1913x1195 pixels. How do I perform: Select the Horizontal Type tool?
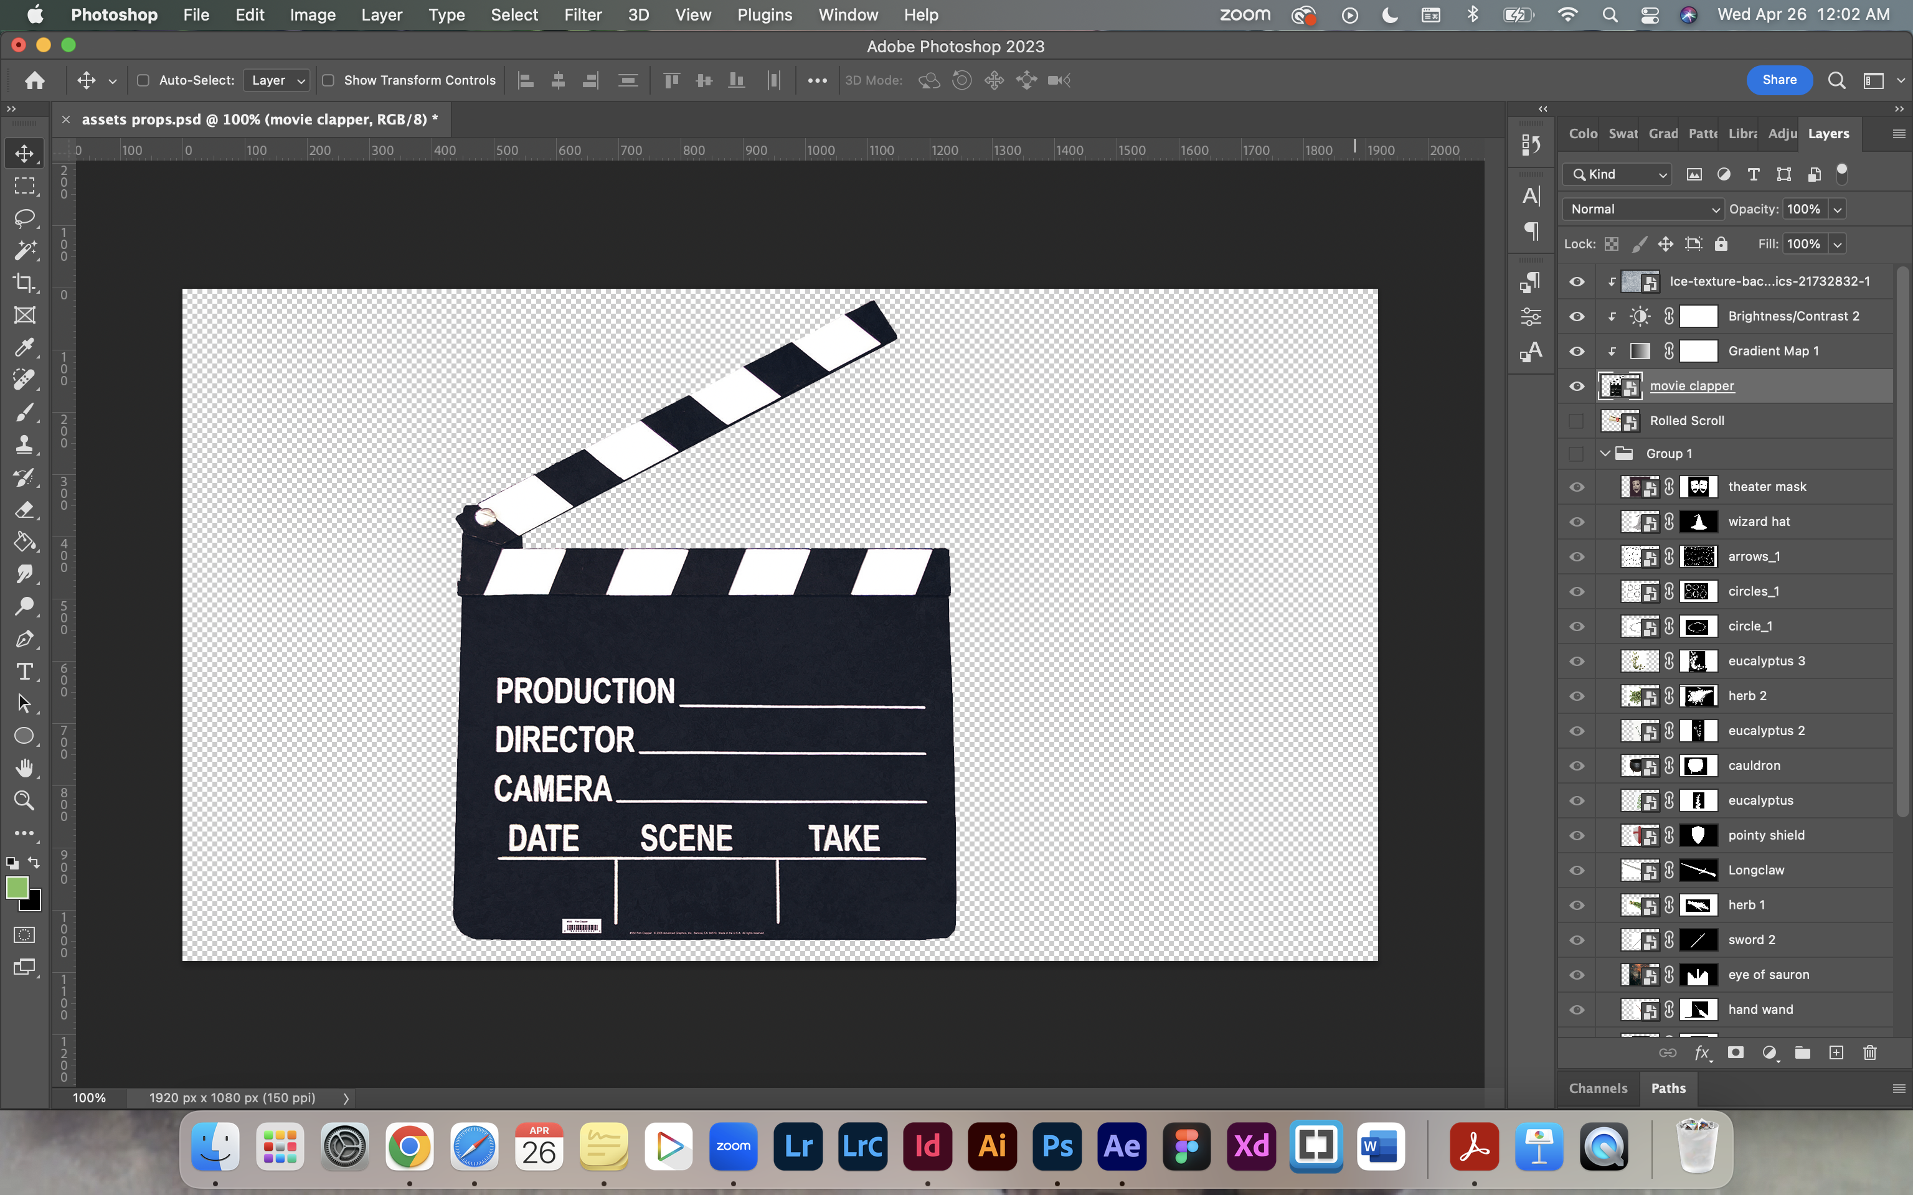click(24, 672)
